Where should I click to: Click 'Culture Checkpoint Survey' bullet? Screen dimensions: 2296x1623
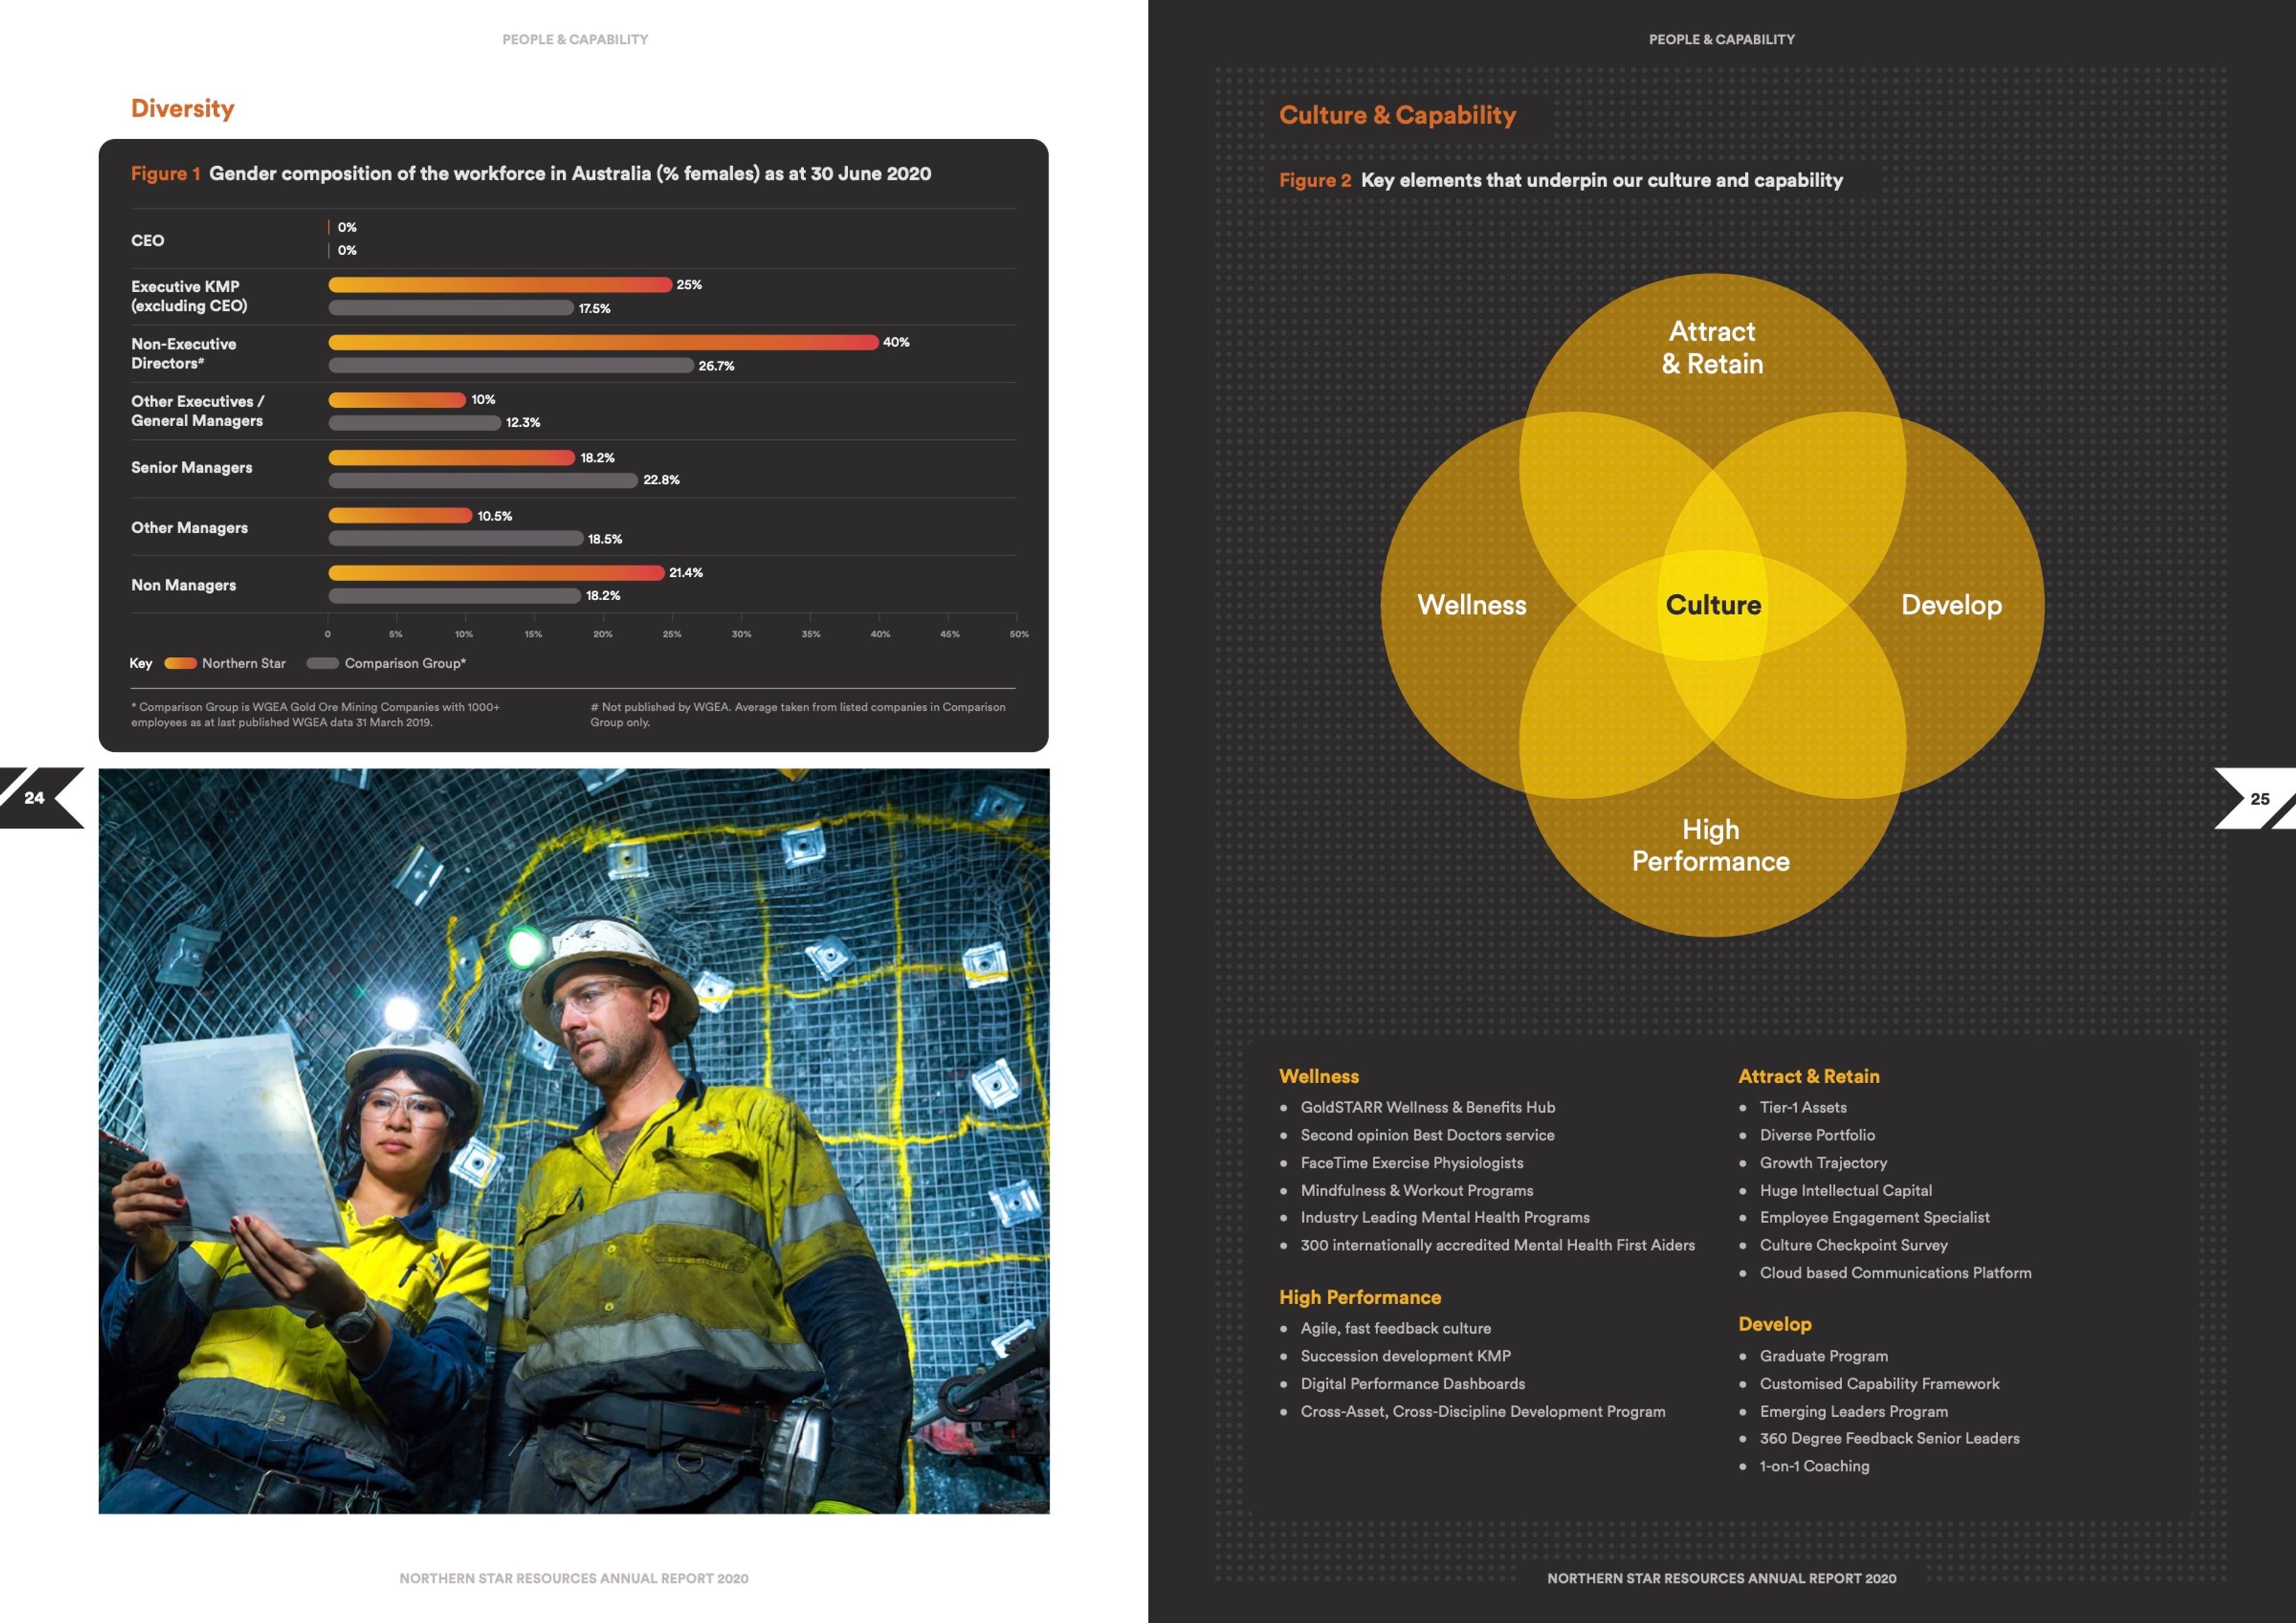click(1854, 1246)
